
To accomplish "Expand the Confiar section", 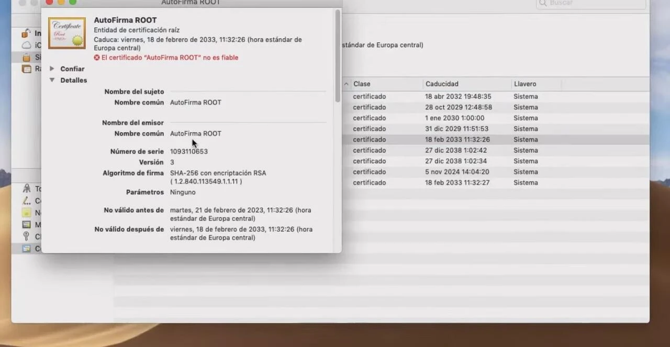I will point(52,68).
